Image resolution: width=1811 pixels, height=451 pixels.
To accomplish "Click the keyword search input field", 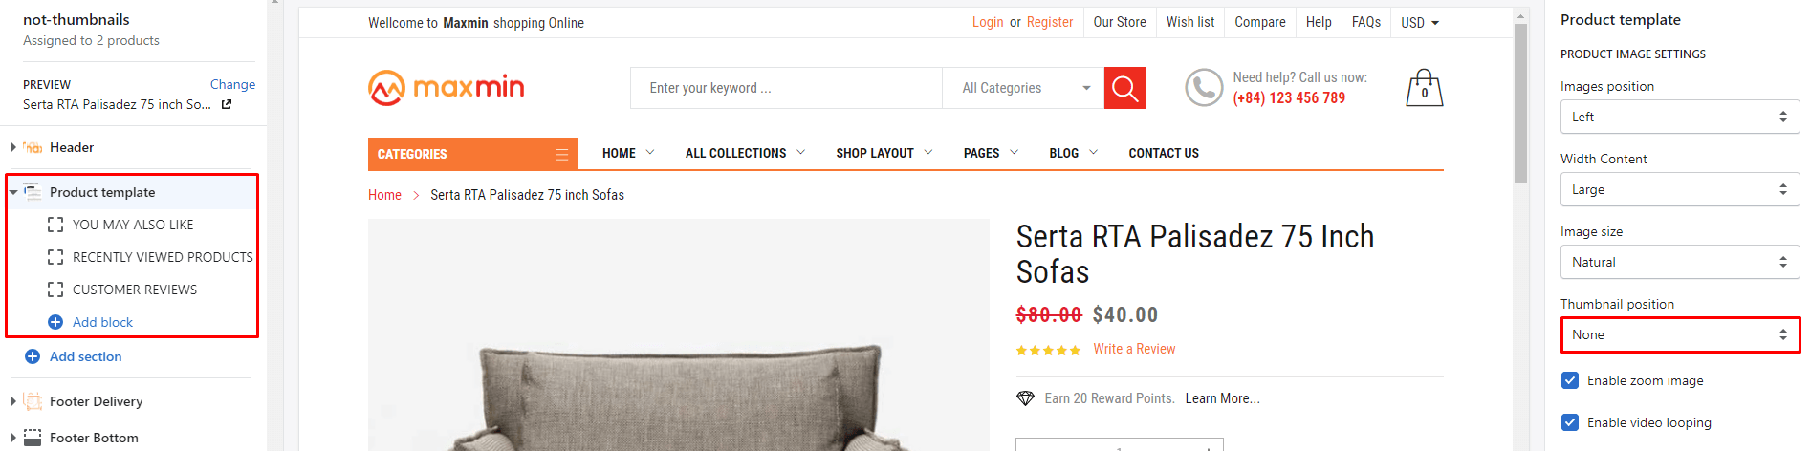I will (x=786, y=88).
